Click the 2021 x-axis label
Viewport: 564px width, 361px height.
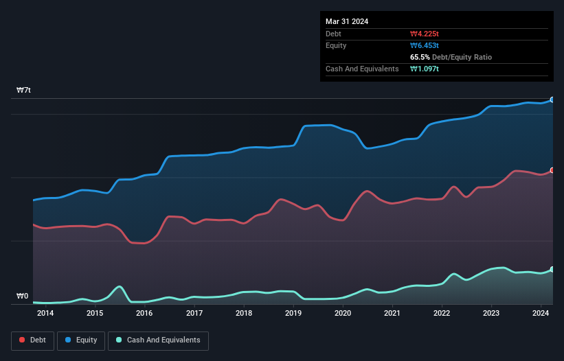(x=392, y=313)
